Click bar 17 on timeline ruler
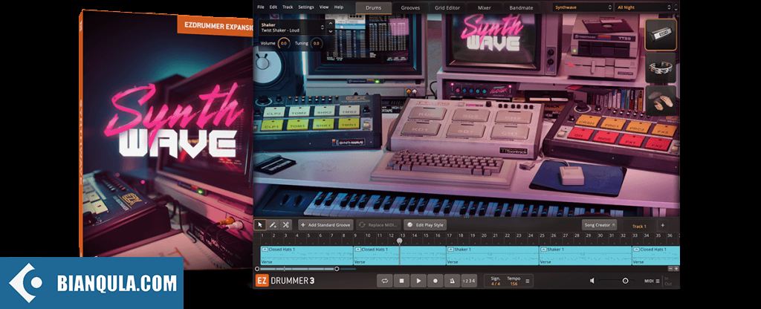761x309 pixels. tap(450, 235)
